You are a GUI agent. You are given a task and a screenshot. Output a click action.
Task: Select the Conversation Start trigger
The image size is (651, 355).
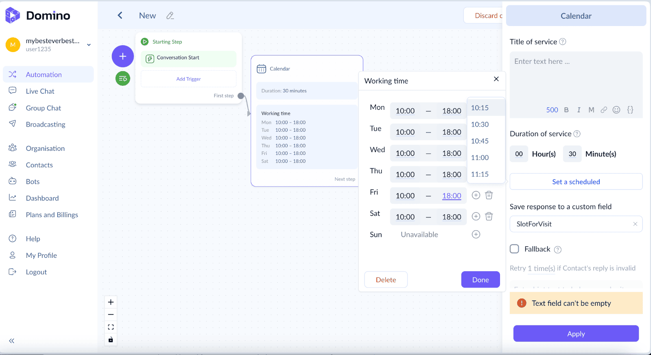pos(188,59)
